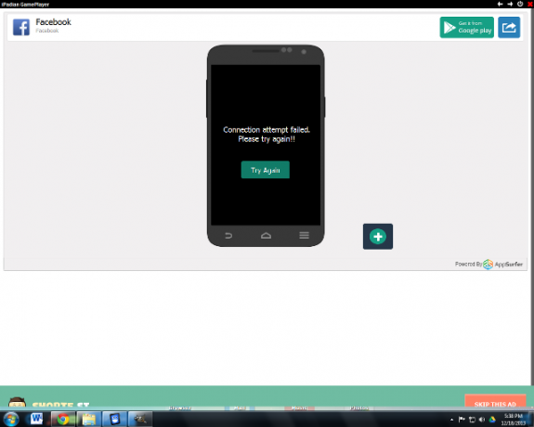Open Google Chrome from the taskbar

tap(63, 419)
